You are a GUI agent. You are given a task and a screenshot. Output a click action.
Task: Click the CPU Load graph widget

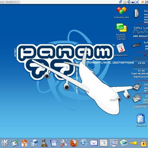click(140, 31)
